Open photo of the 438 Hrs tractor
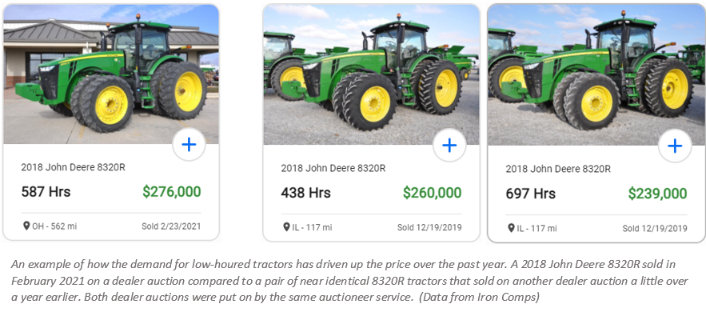The height and width of the screenshot is (312, 706). pos(372,74)
